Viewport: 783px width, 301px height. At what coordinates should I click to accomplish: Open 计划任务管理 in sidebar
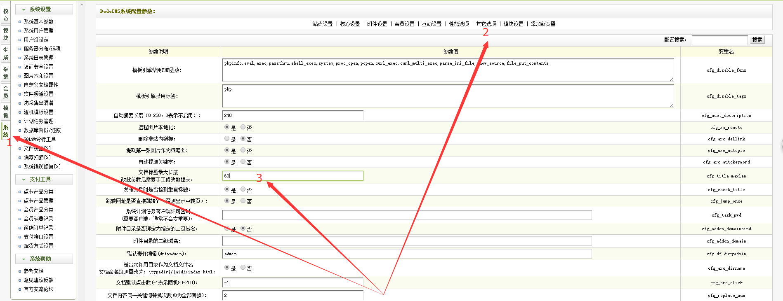pyautogui.click(x=38, y=121)
